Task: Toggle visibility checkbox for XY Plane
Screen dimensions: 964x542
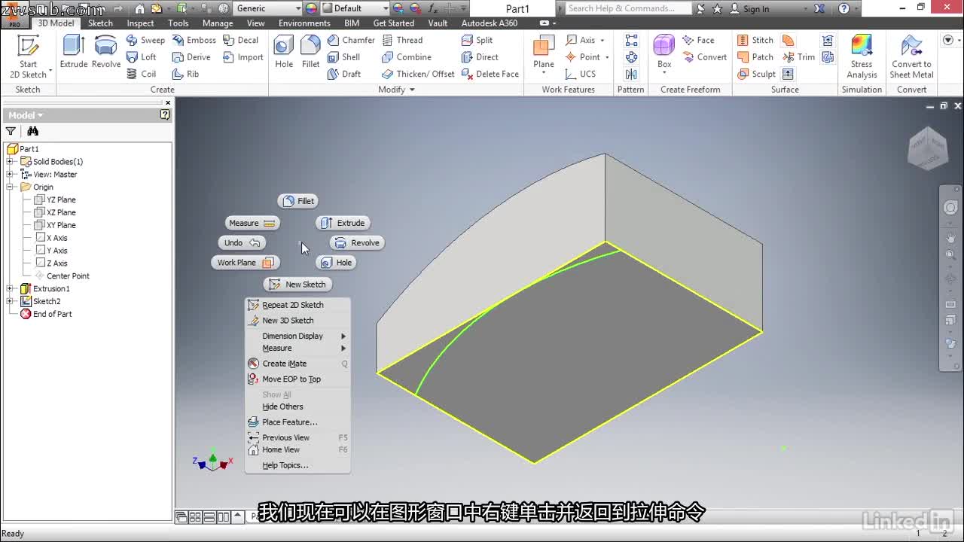Action: (x=39, y=225)
